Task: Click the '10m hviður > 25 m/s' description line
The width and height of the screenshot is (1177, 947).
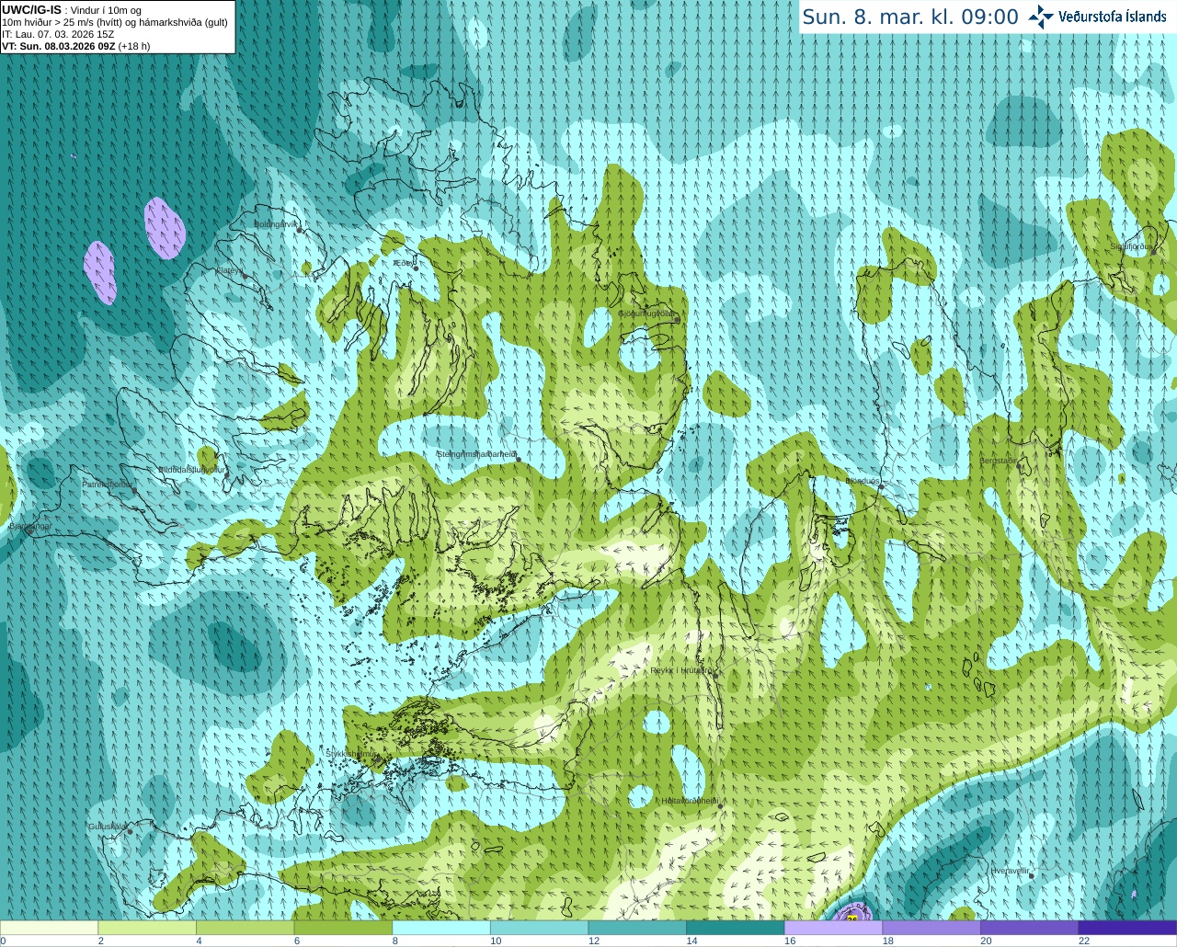Action: 115,22
